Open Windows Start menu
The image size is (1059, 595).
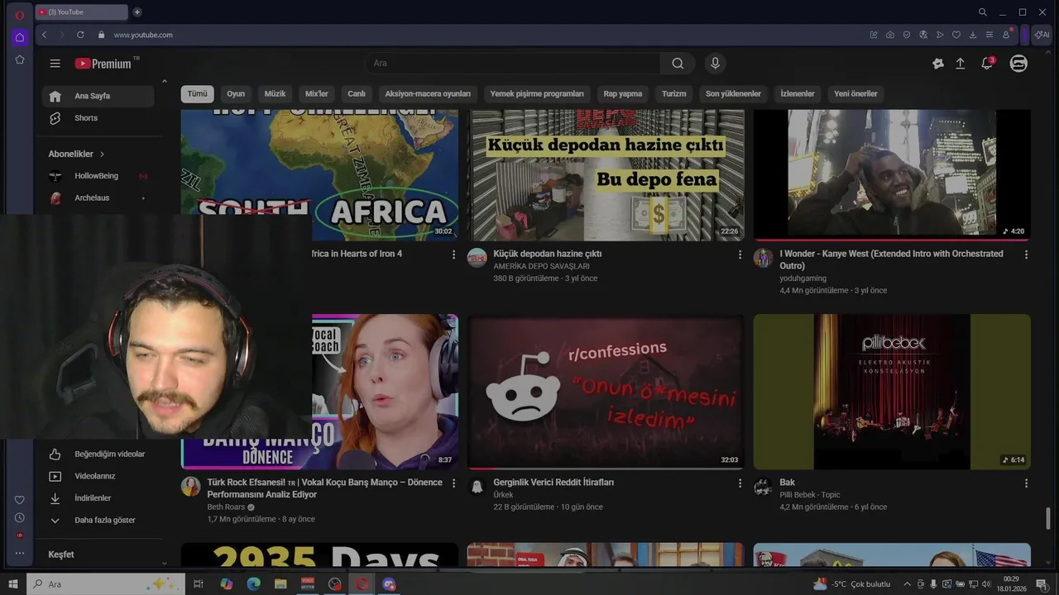pyautogui.click(x=13, y=584)
